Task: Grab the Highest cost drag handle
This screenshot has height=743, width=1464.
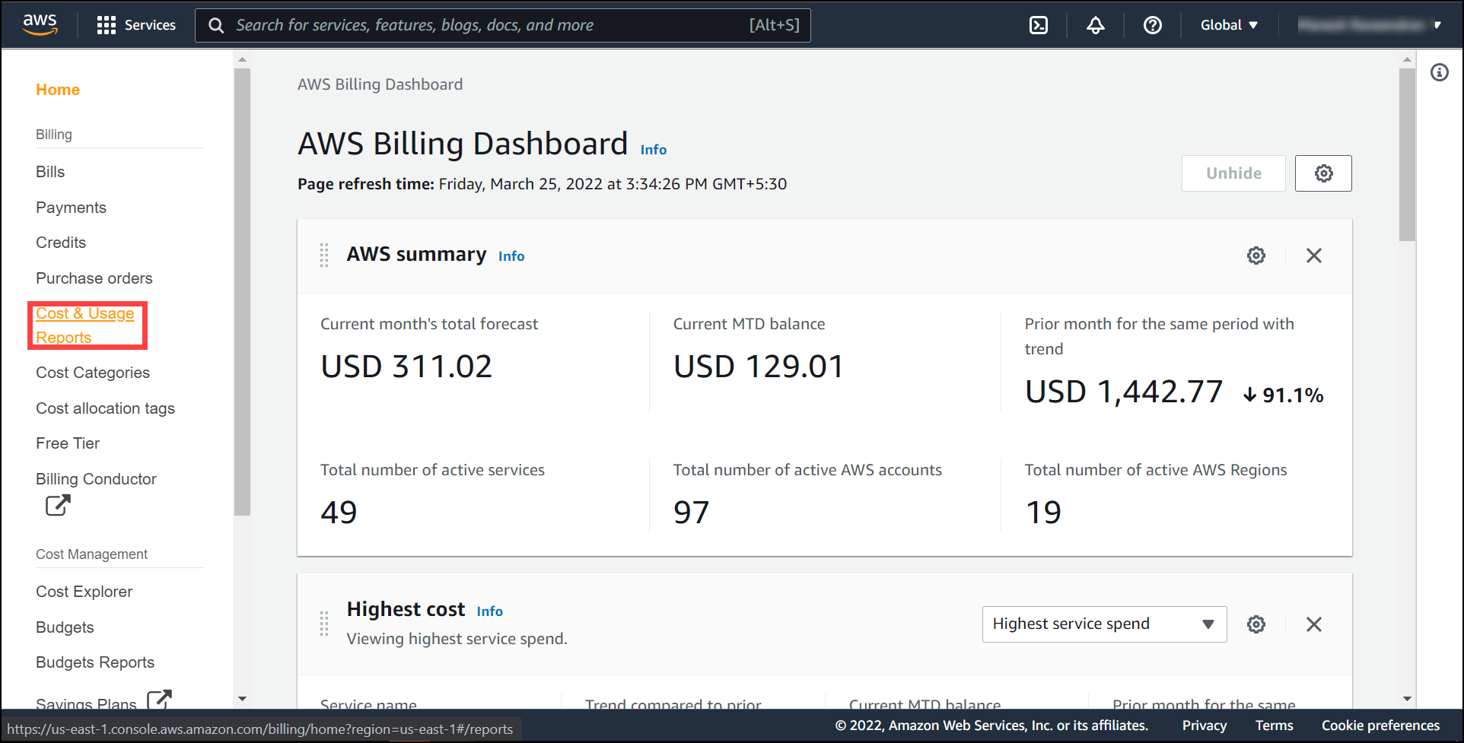Action: (x=324, y=624)
